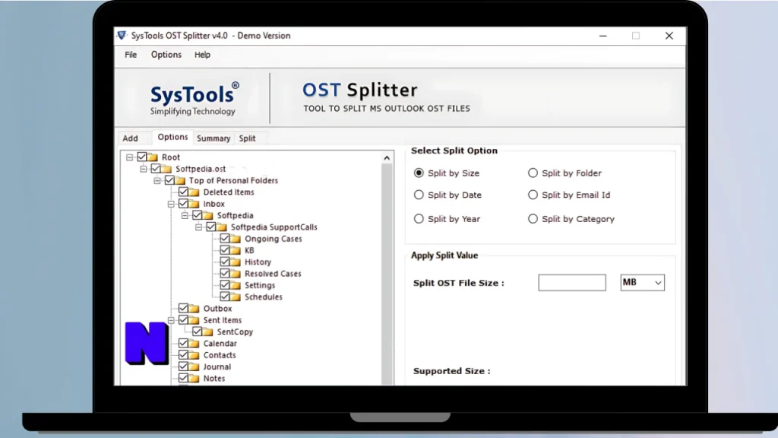This screenshot has height=438, width=778.
Task: Click the Outbox folder icon
Action: 194,309
